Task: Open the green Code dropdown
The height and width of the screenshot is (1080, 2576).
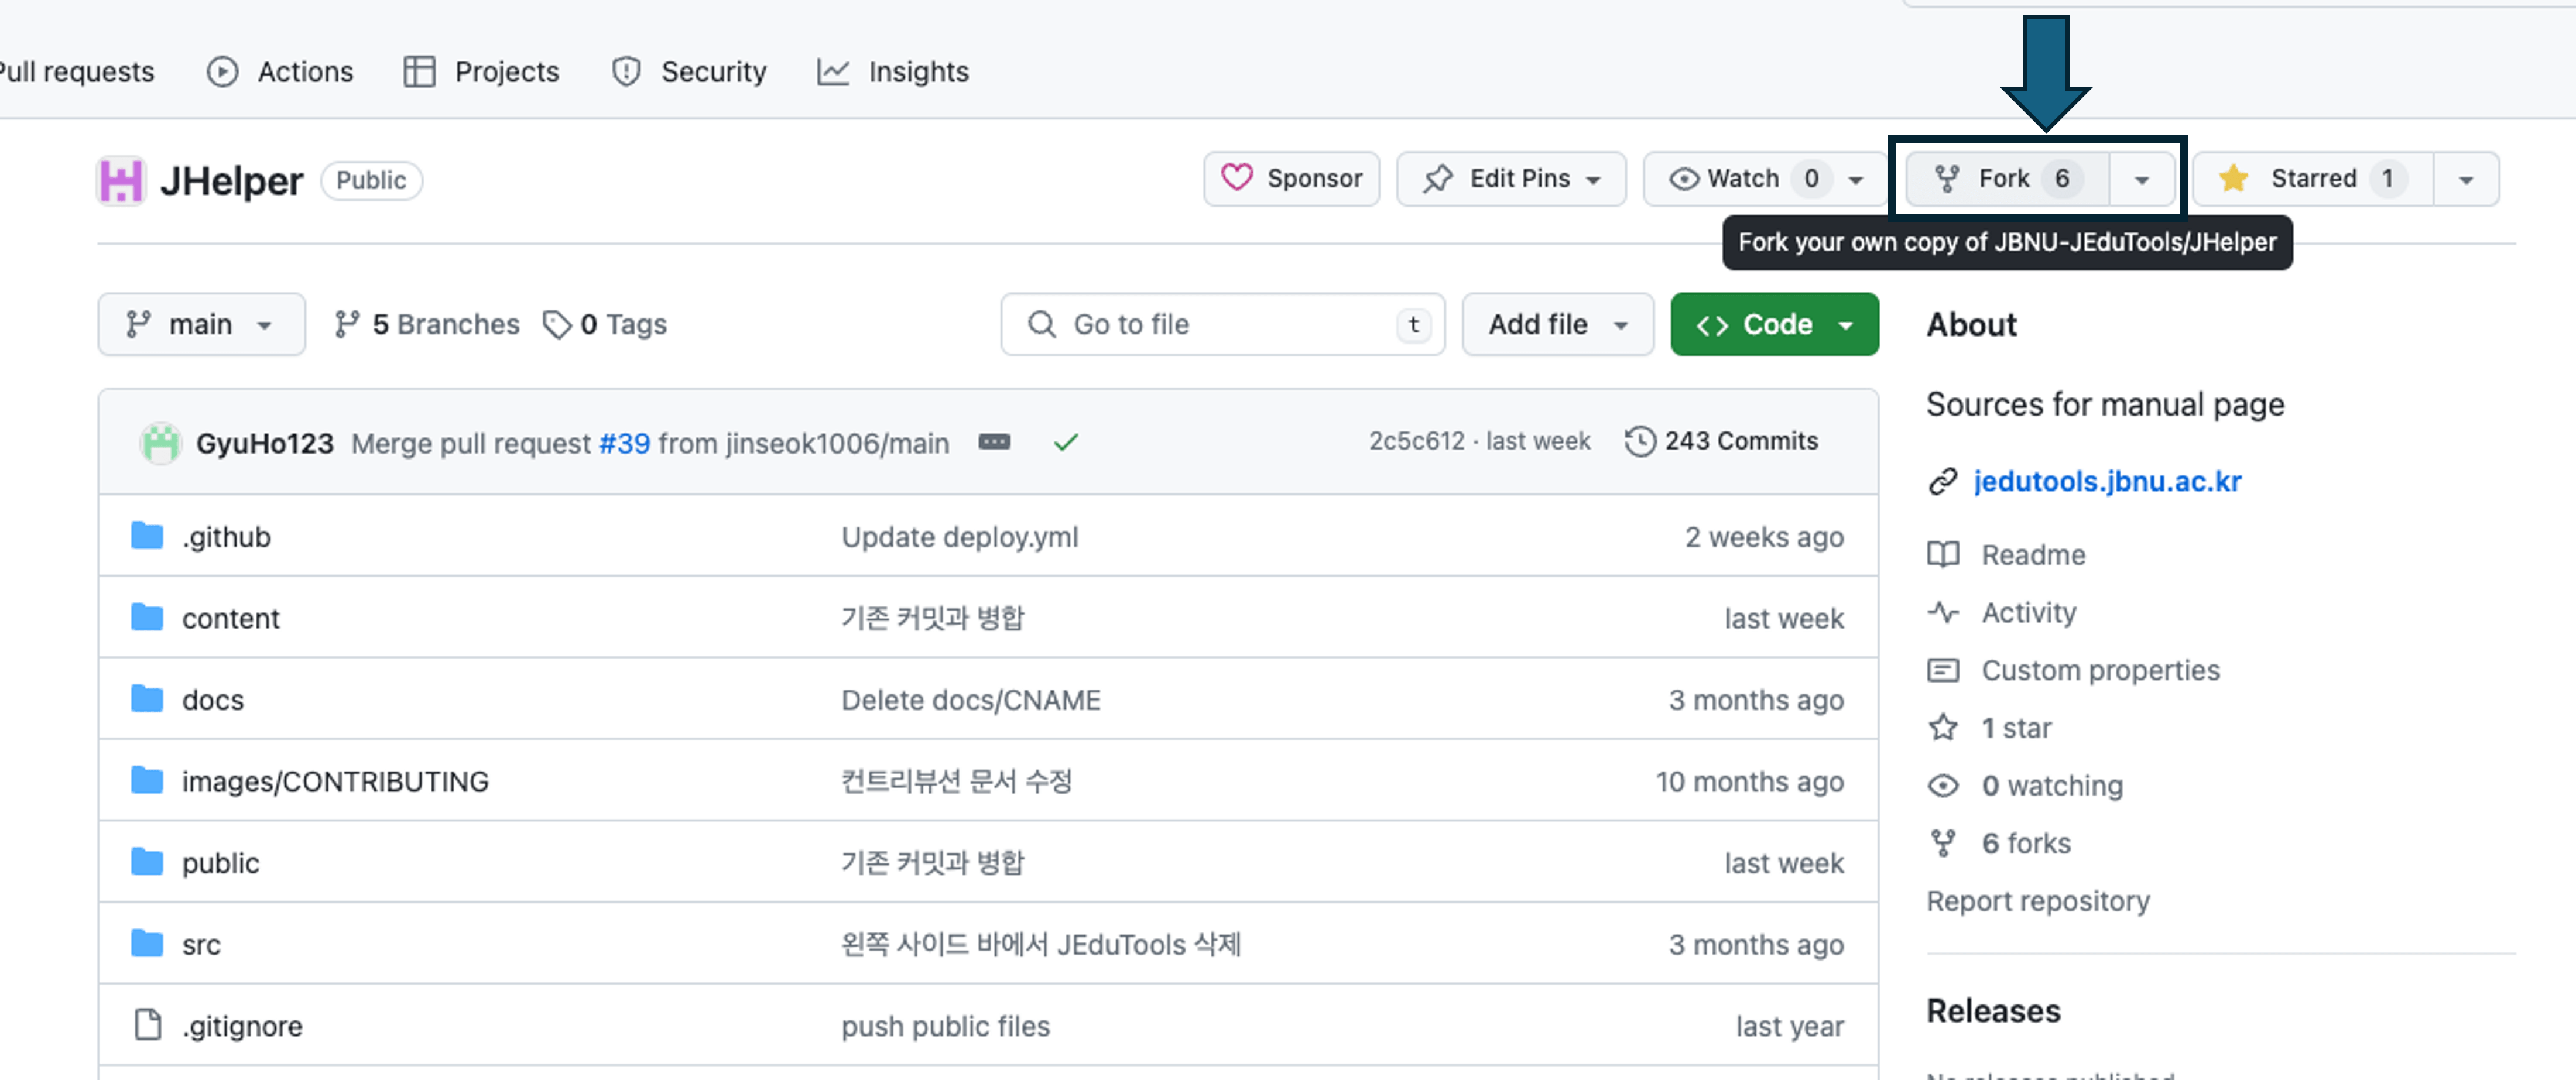Action: 1774,324
